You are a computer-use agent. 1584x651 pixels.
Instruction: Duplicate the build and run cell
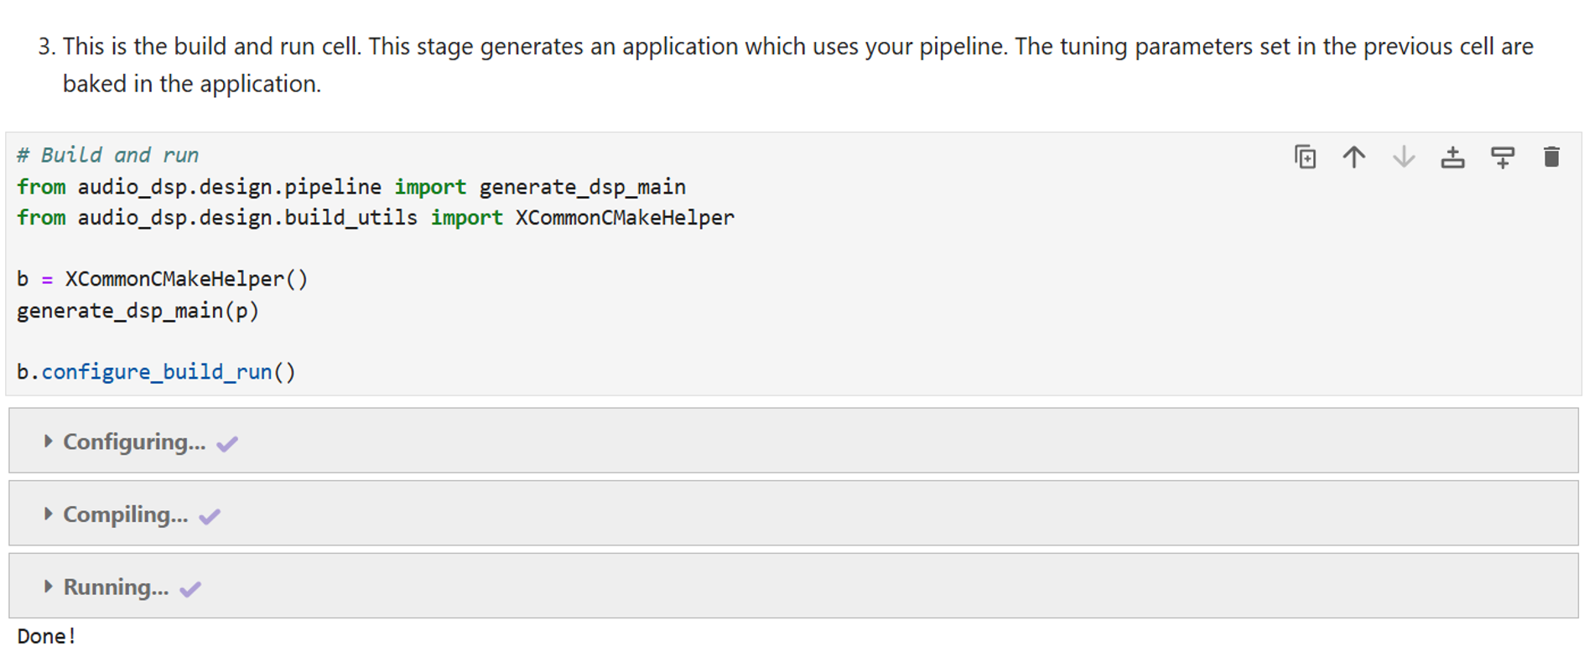pos(1305,157)
